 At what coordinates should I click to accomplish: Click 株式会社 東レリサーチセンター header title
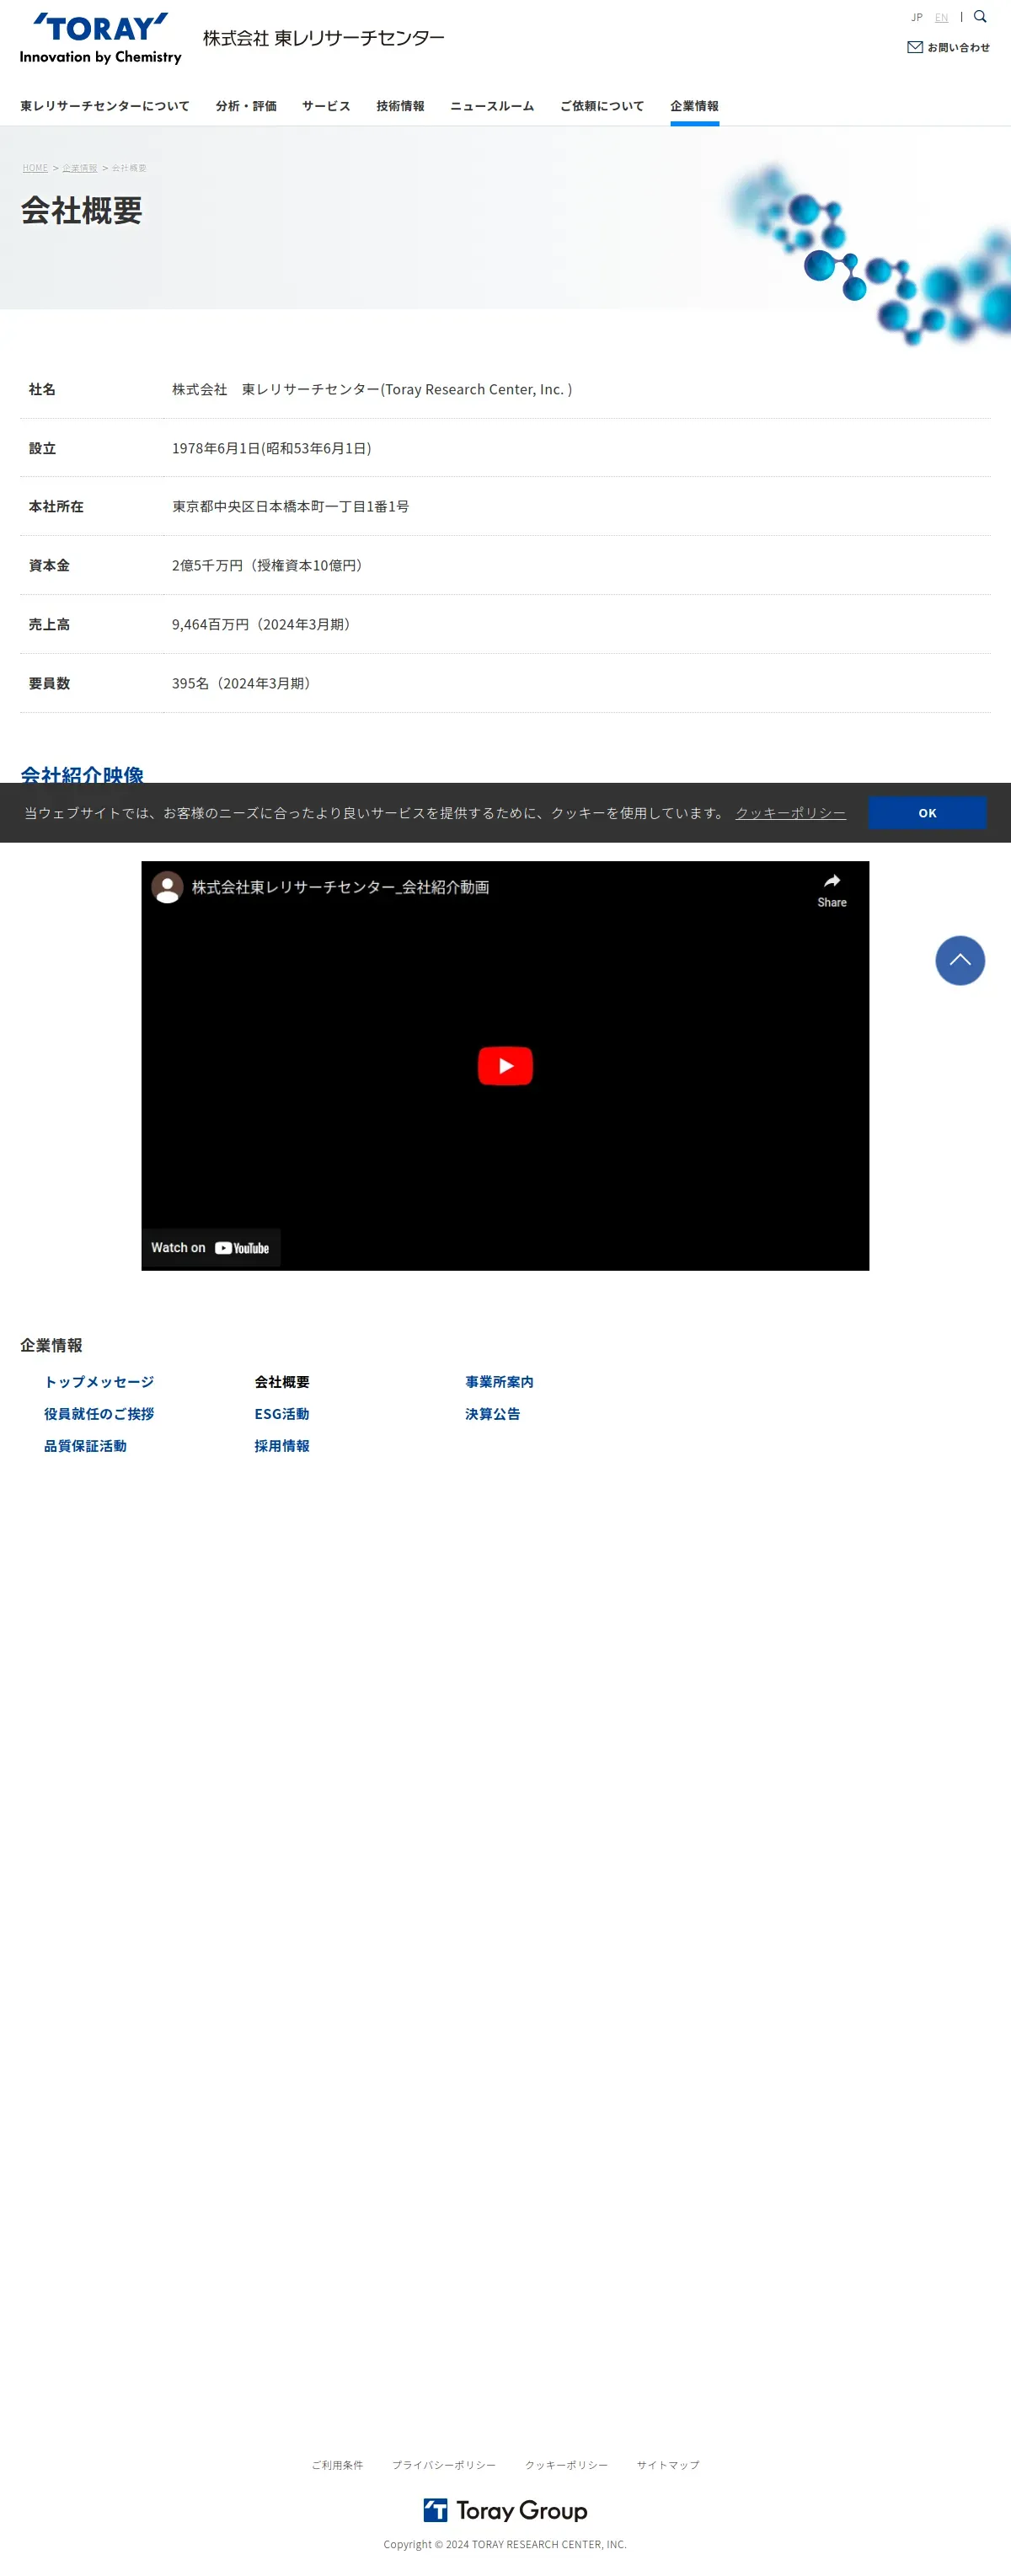click(324, 38)
